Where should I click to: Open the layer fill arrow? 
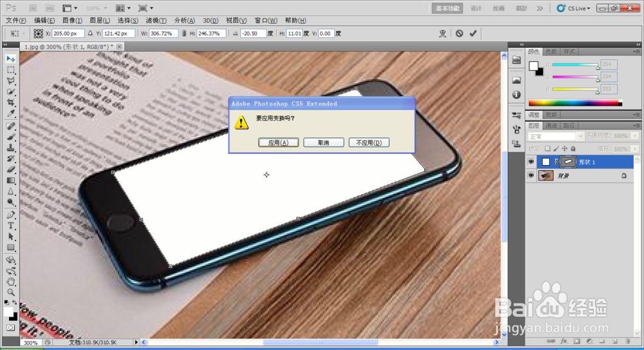635,148
